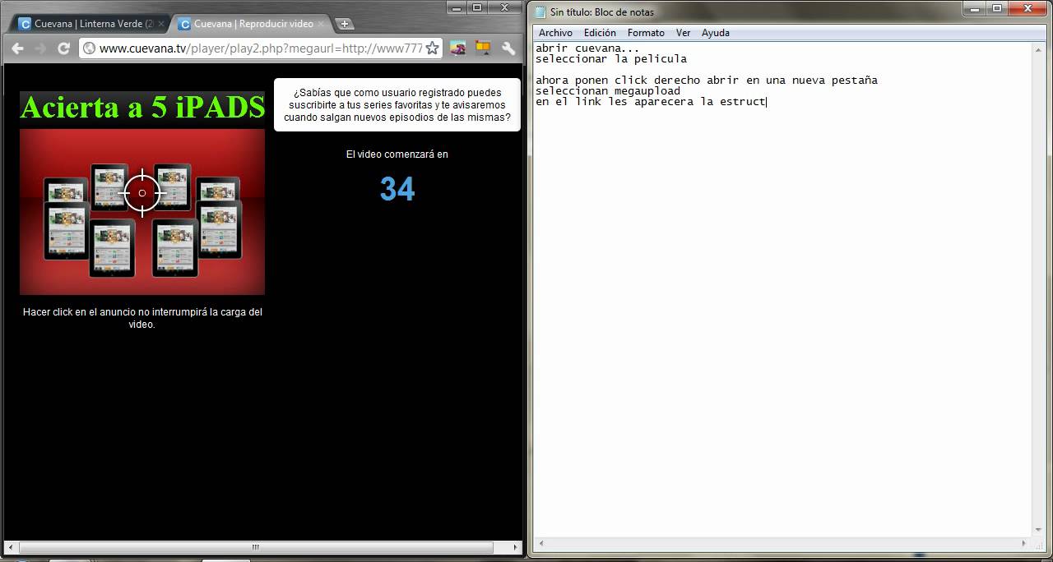Open the Archivo menu in Notepad
Image resolution: width=1053 pixels, height=562 pixels.
click(x=555, y=33)
